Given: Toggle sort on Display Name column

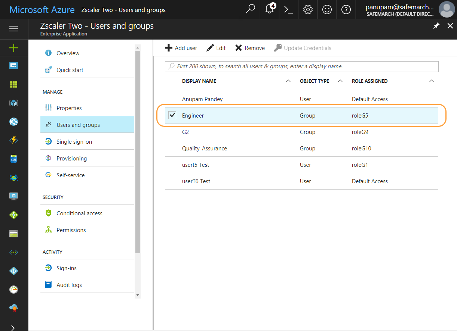Looking at the screenshot, I should pyautogui.click(x=288, y=81).
